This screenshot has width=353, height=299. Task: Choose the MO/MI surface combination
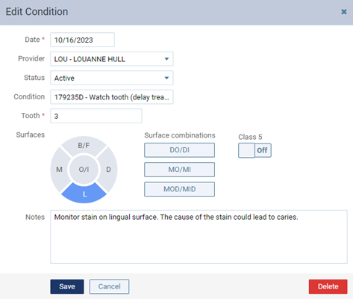tap(179, 170)
